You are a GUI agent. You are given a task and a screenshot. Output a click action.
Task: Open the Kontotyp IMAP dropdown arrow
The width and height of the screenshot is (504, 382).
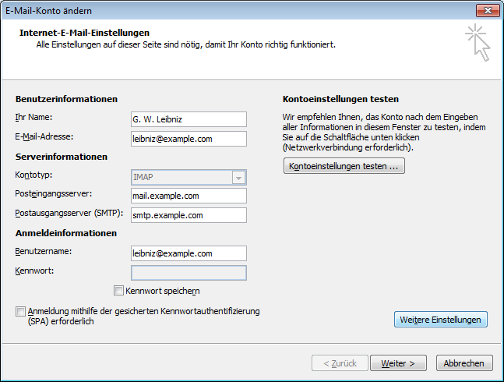[238, 178]
